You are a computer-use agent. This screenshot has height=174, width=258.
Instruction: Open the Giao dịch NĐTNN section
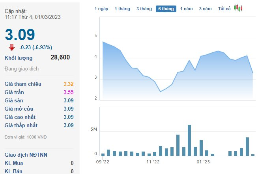click(26, 155)
